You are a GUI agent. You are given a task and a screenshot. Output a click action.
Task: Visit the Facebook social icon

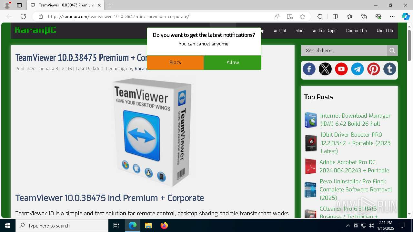[309, 69]
